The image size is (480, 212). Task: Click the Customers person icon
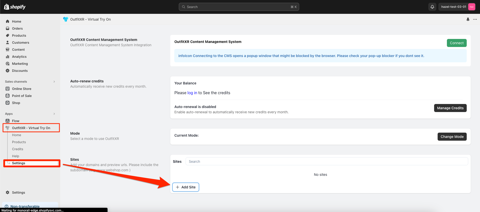tap(8, 42)
